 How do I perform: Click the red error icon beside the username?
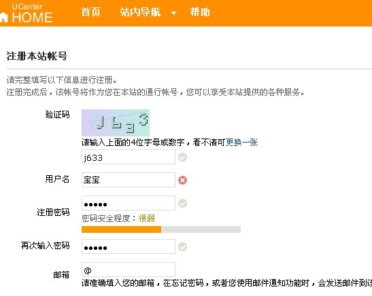click(x=182, y=180)
